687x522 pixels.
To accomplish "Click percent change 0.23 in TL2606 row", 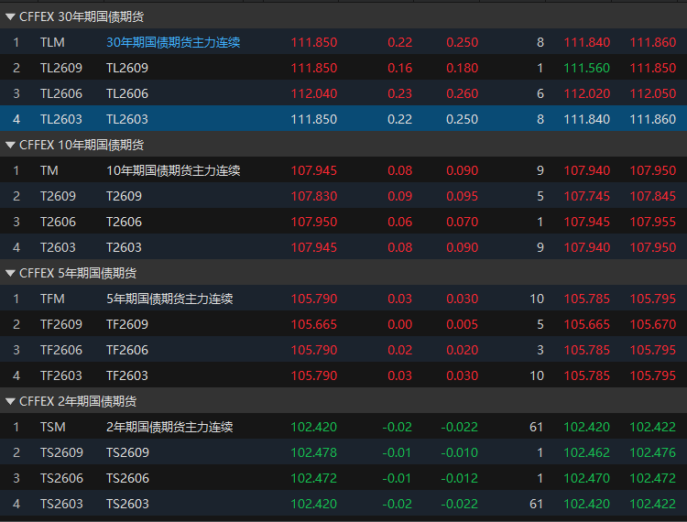I will pos(399,93).
